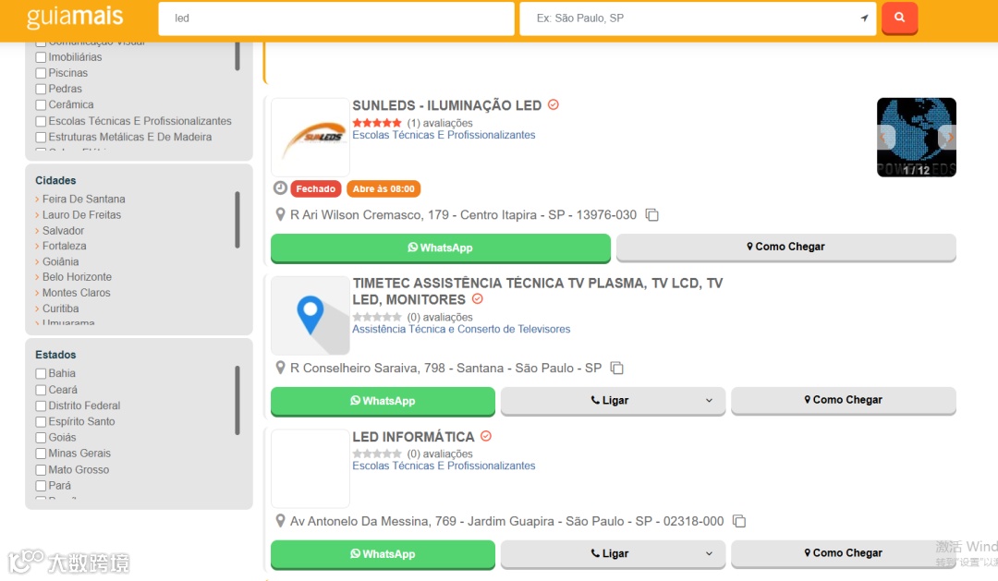Click TIMETEC empty star rating
Image resolution: width=998 pixels, height=581 pixels.
[x=377, y=317]
